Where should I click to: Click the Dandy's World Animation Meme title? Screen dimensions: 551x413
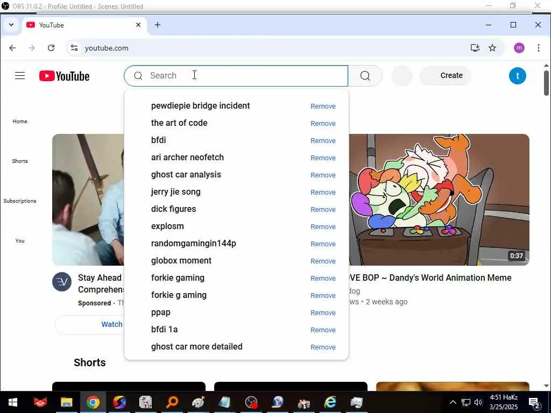pos(430,278)
